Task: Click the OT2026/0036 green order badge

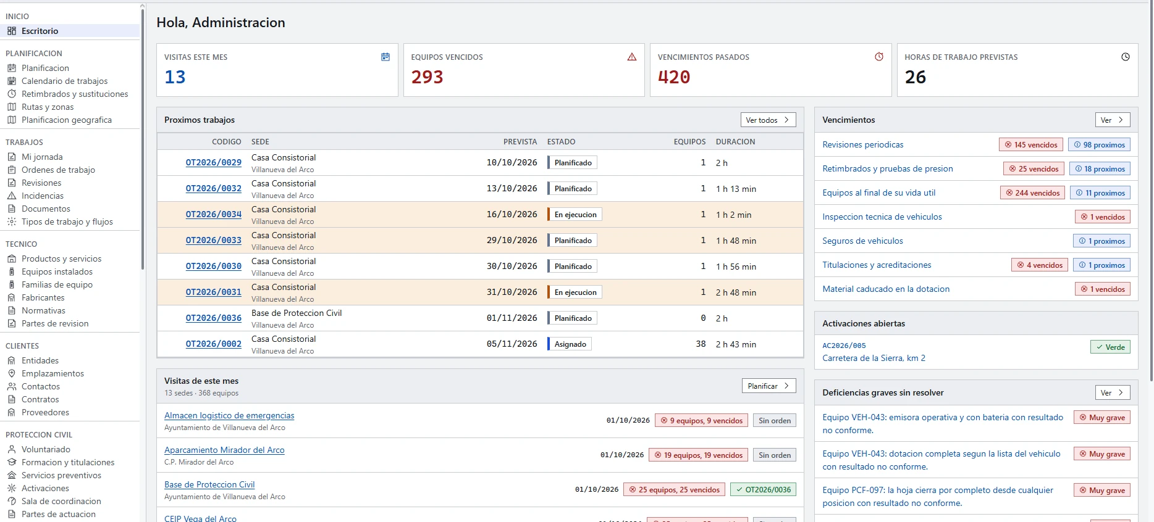Action: [x=763, y=489]
